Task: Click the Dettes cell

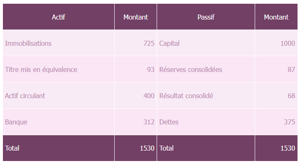Action: coord(206,122)
